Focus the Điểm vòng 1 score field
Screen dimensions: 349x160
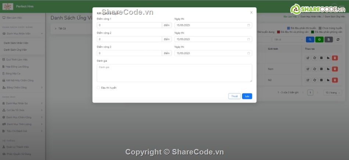(129, 25)
